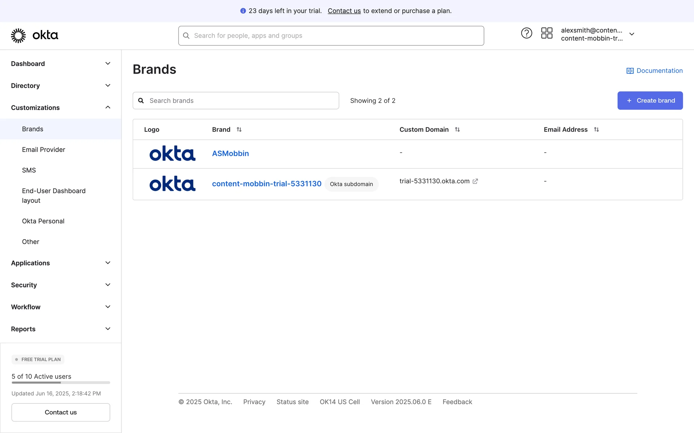Screen dimensions: 694x433
Task: Open the help question mark icon
Action: 526,33
